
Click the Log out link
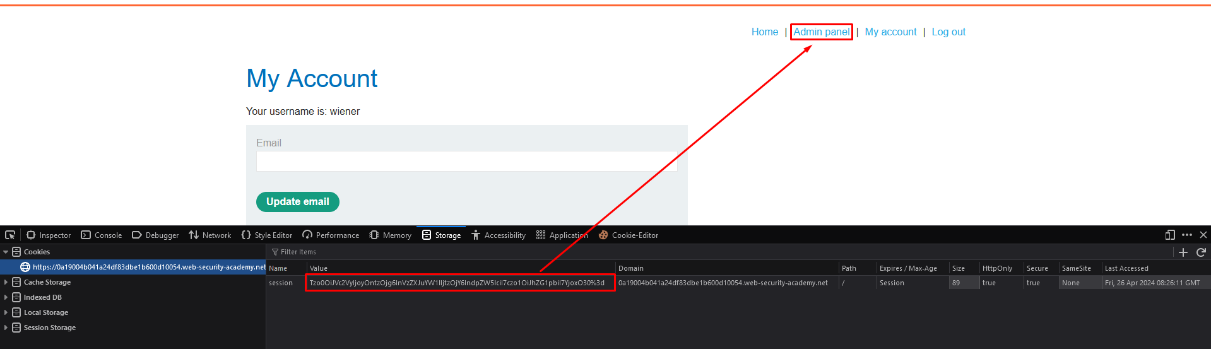point(948,32)
